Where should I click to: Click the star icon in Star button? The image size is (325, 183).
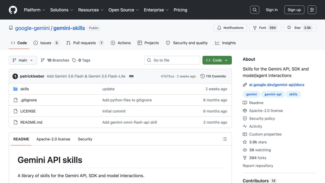289,28
